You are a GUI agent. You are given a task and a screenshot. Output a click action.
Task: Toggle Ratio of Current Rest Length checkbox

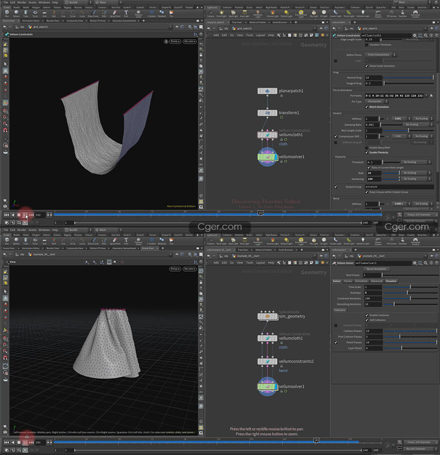[x=368, y=168]
